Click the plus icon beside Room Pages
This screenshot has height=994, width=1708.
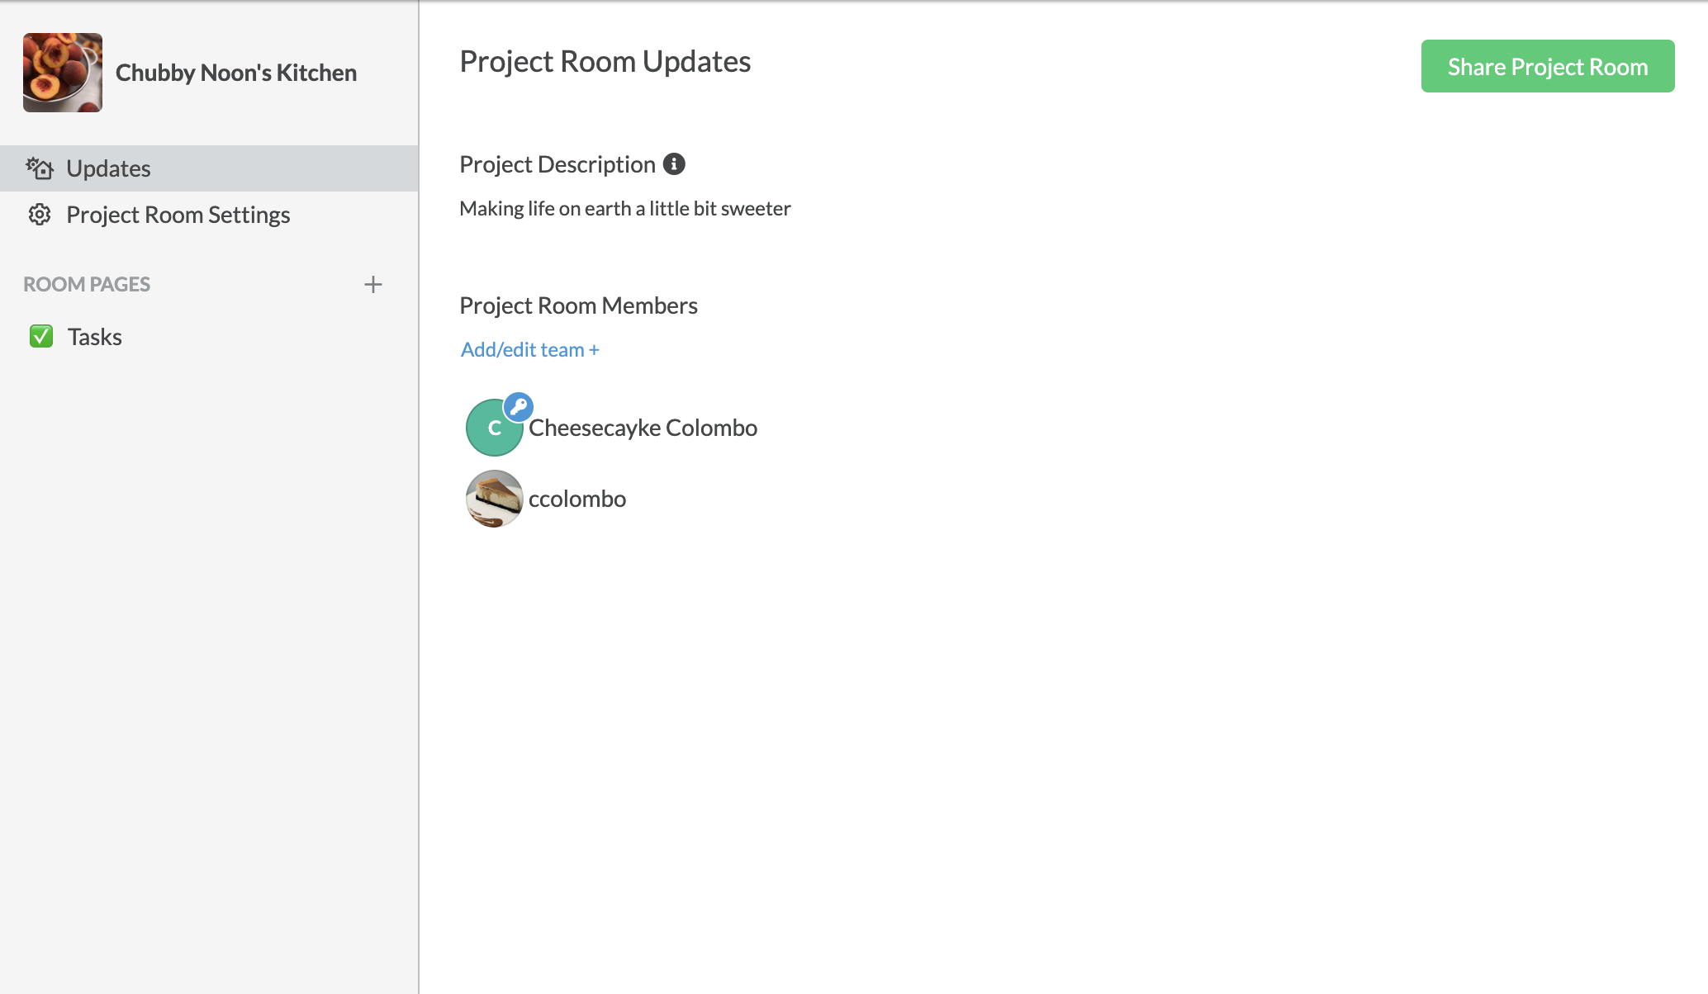point(373,285)
